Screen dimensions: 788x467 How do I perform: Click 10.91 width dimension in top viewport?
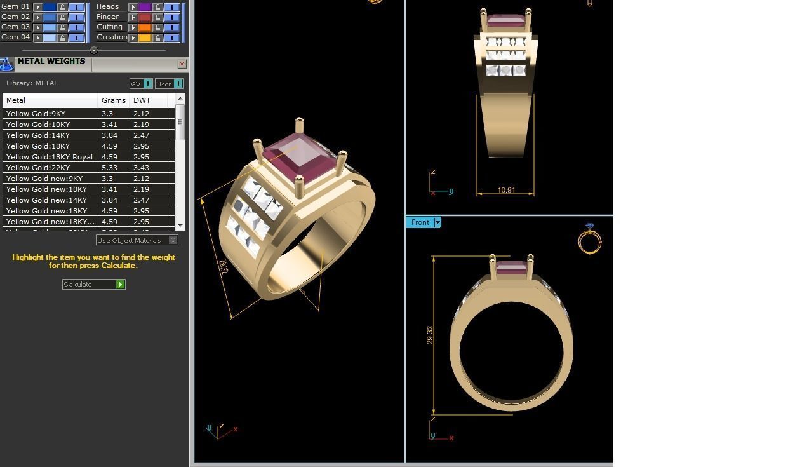506,190
